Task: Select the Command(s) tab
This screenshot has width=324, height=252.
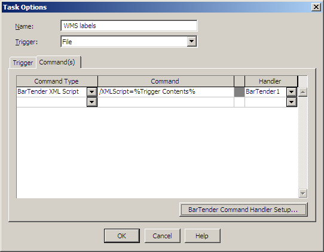Action: coord(57,62)
